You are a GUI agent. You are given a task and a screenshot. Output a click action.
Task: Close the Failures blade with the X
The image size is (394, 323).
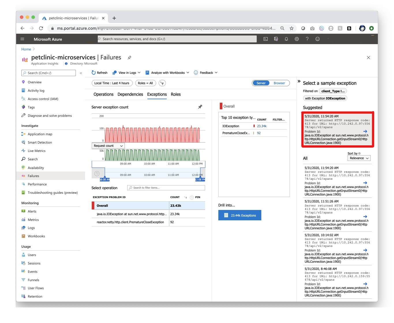click(368, 58)
